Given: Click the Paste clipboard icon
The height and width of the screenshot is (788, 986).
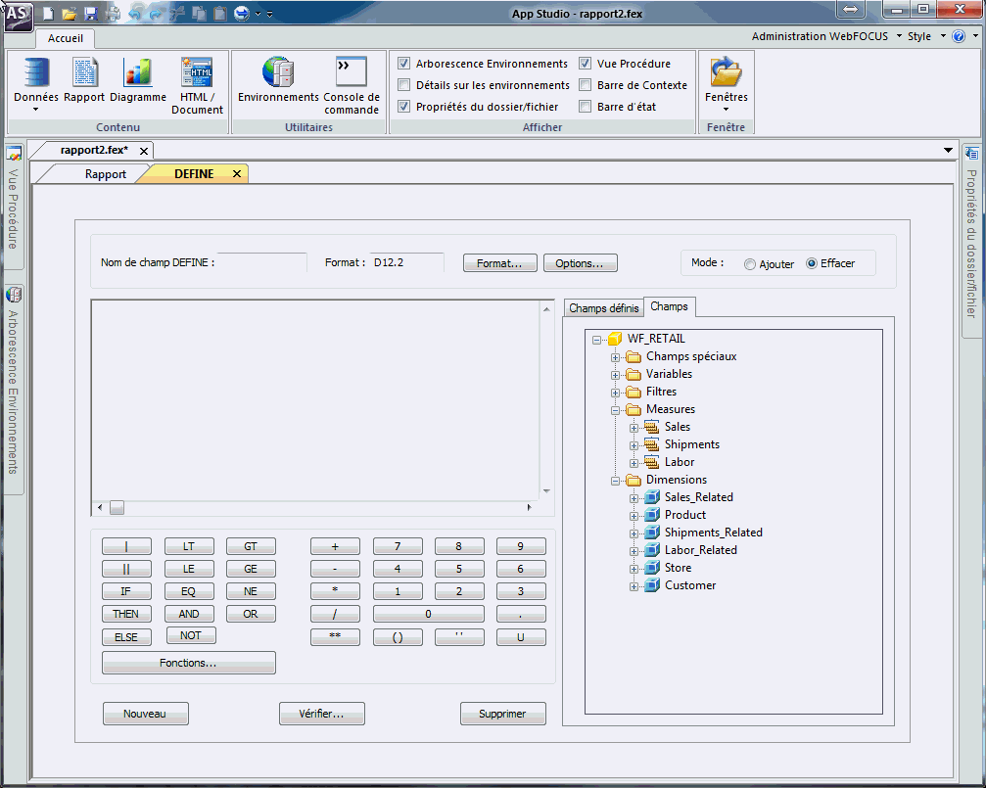Looking at the screenshot, I should click(x=220, y=13).
